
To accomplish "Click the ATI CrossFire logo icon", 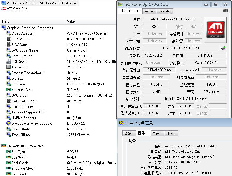I will pos(4,9).
